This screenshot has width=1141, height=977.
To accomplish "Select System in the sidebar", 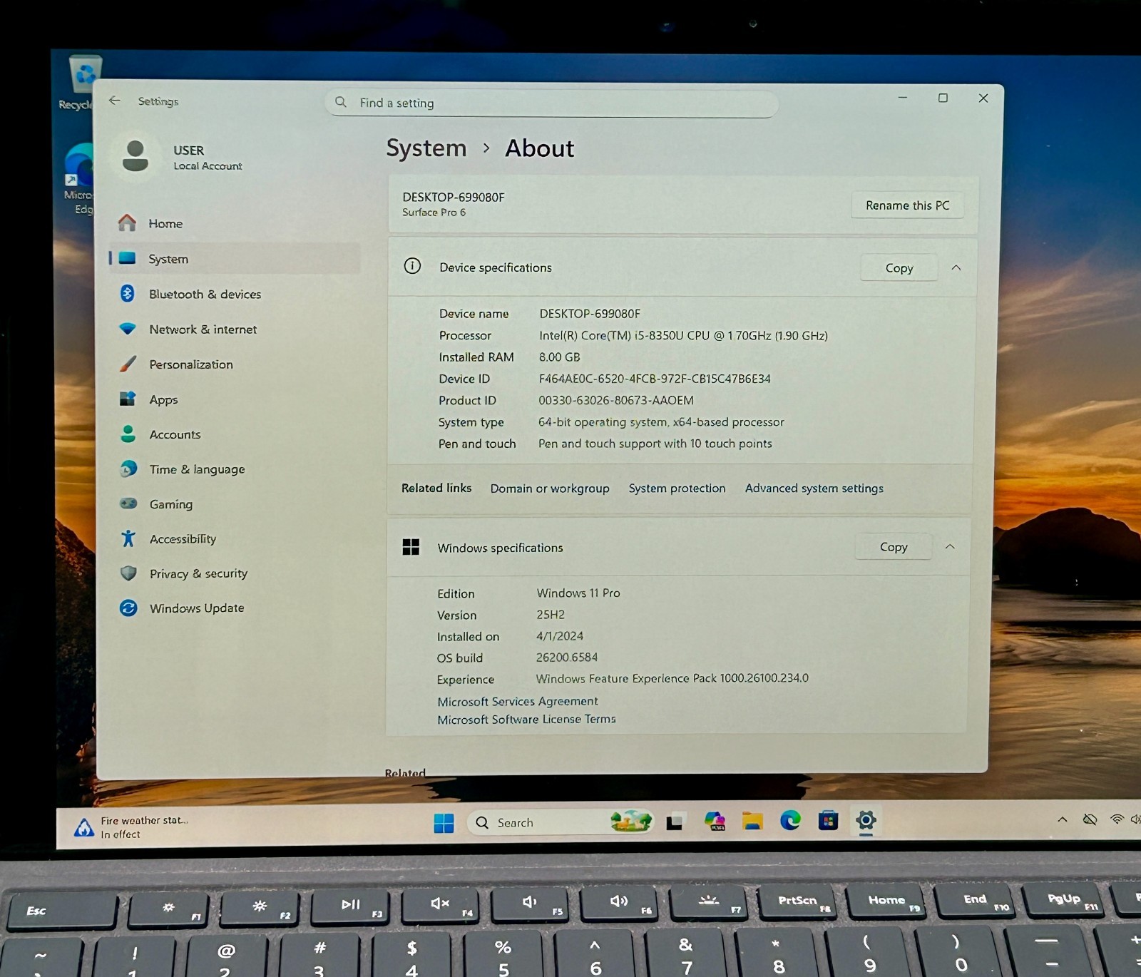I will pos(234,259).
